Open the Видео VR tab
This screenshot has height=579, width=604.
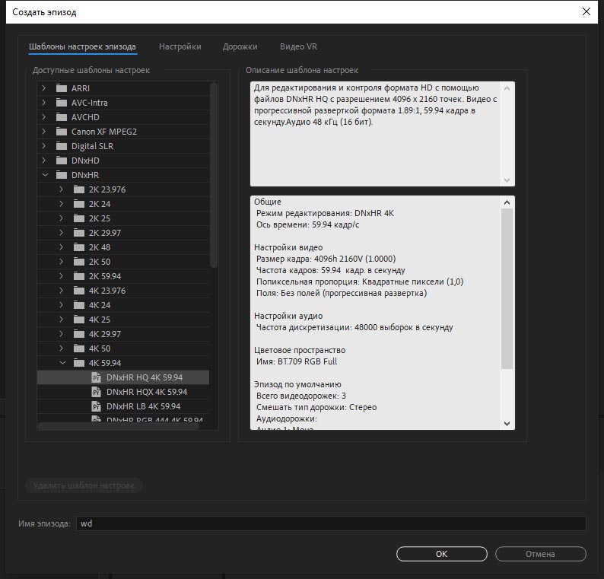pyautogui.click(x=299, y=47)
